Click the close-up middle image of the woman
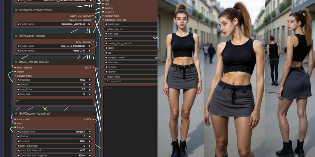This screenshot has width=315, height=157. (234, 78)
